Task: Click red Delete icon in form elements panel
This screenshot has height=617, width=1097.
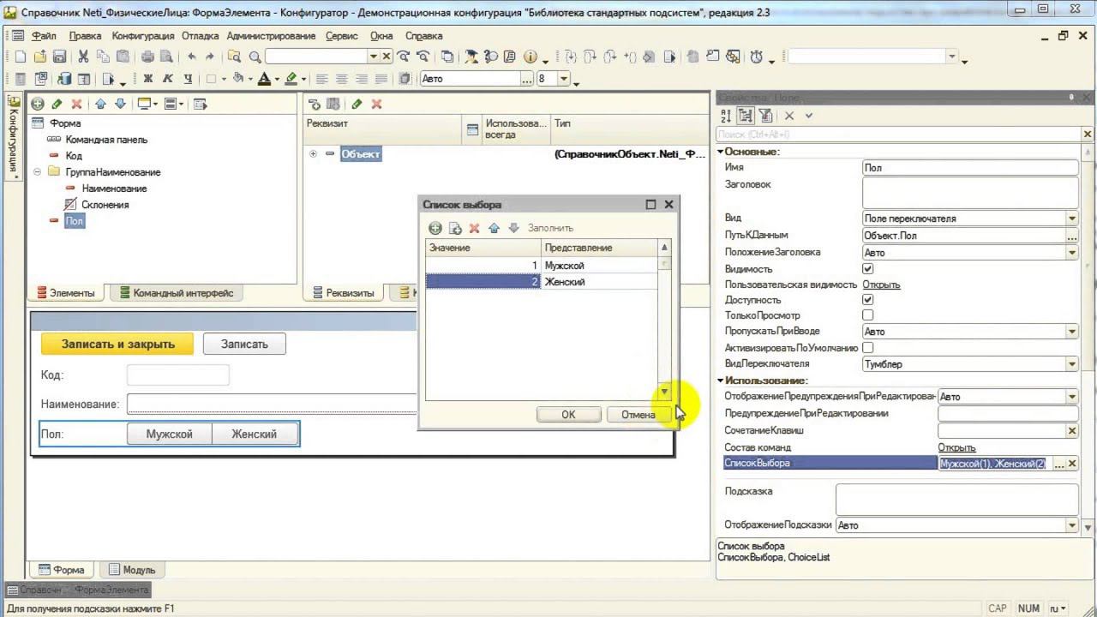Action: tap(76, 104)
